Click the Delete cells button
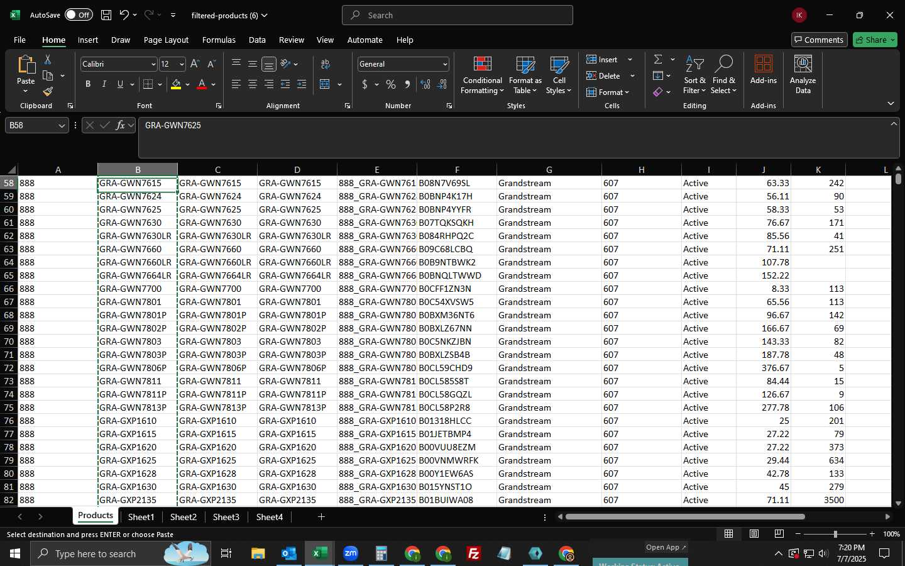The height and width of the screenshot is (566, 905). [604, 75]
